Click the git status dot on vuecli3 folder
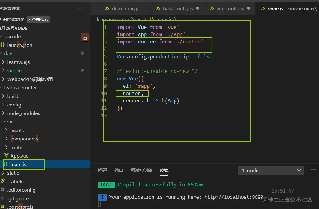This screenshot has width=319, height=209. click(82, 70)
